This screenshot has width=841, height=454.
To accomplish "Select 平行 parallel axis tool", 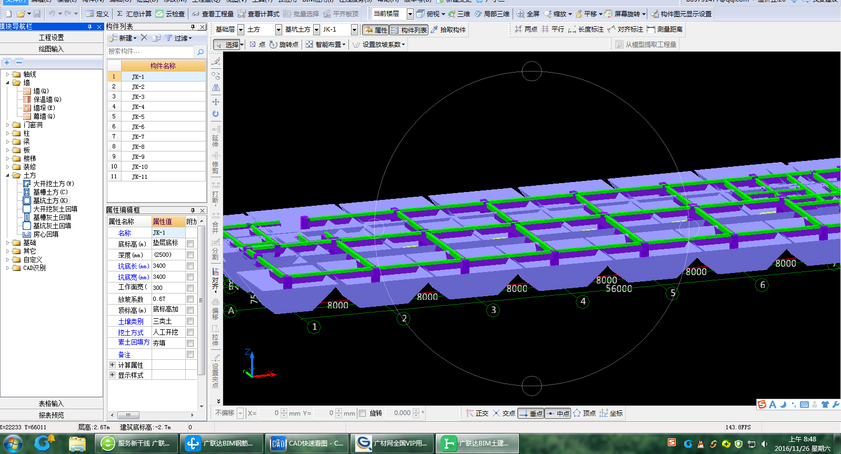I will 553,29.
